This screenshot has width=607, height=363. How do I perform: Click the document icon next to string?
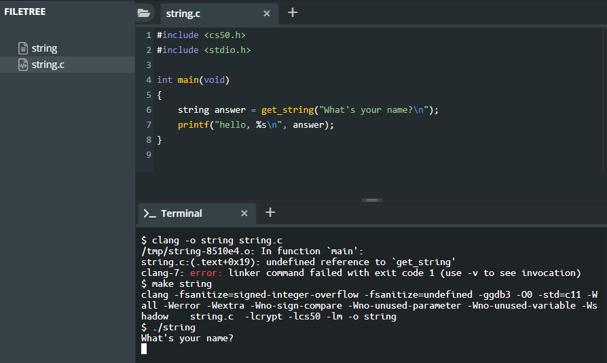pos(23,48)
